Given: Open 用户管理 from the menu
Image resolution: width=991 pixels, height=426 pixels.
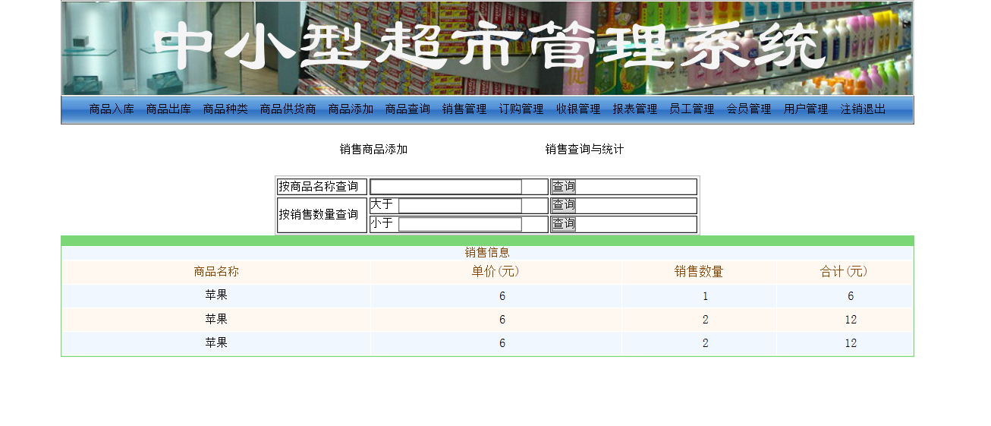Looking at the screenshot, I should tap(806, 109).
